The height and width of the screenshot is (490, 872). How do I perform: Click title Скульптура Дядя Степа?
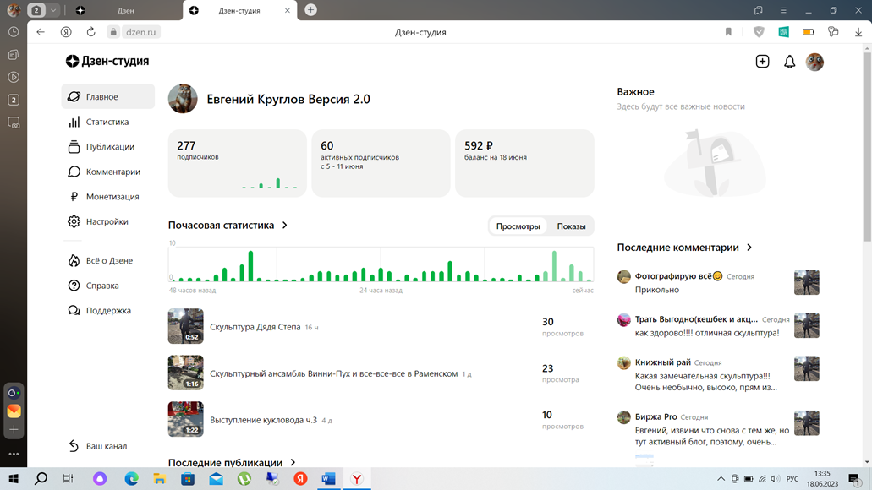pyautogui.click(x=255, y=327)
